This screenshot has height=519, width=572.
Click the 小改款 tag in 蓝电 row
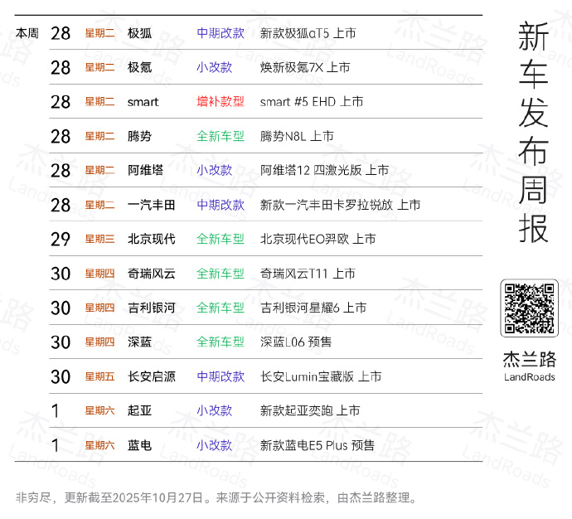tap(215, 445)
